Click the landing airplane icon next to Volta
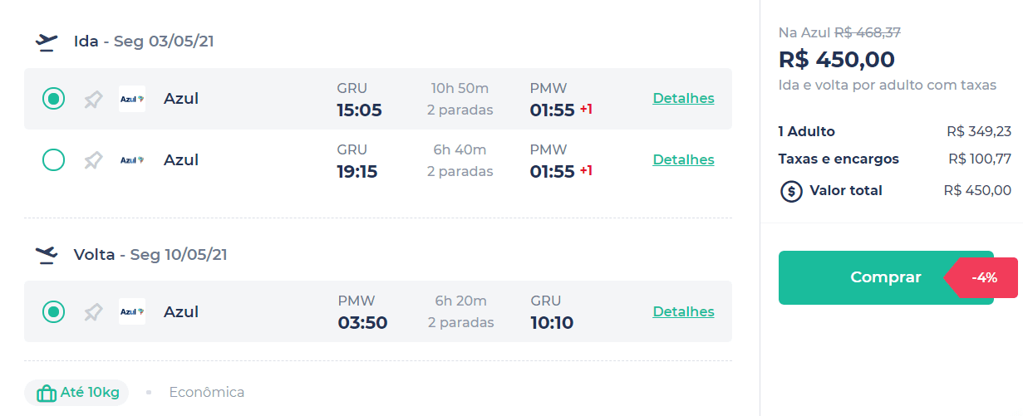The height and width of the screenshot is (416, 1023). tap(47, 255)
